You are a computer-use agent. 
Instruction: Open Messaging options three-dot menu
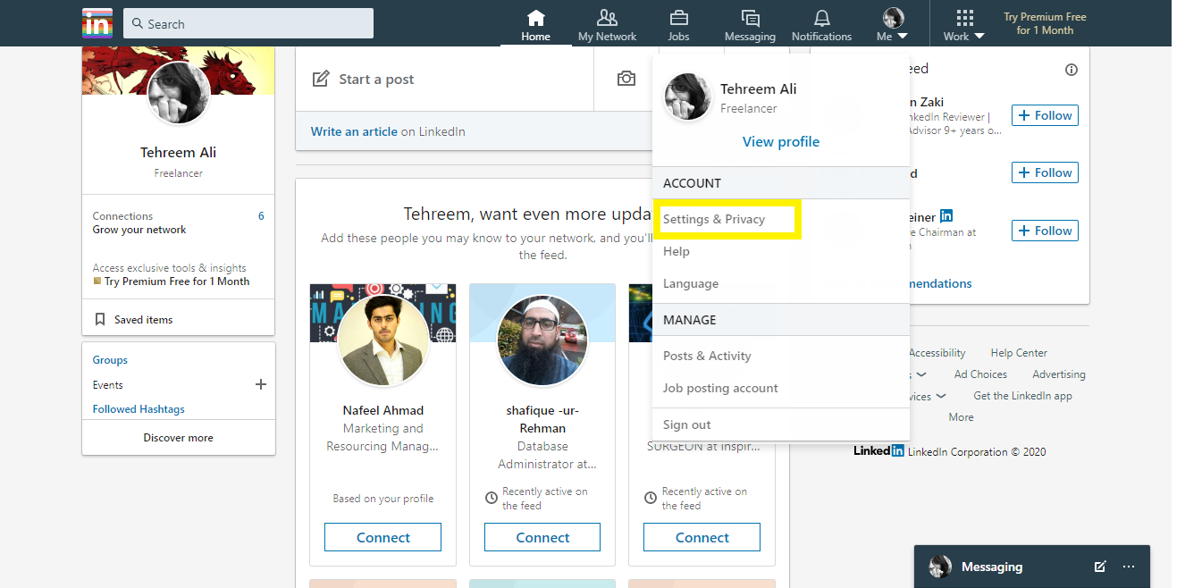coord(1129,567)
